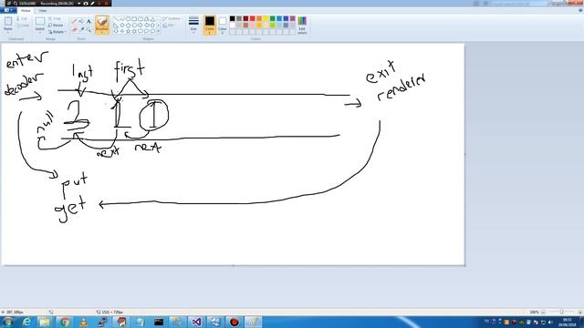
Task: Click the Paste clipboard icon
Action: pos(8,22)
